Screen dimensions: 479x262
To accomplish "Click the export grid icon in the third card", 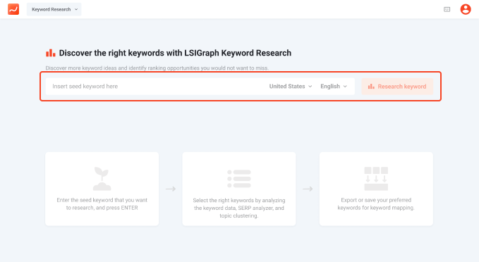I will click(376, 179).
